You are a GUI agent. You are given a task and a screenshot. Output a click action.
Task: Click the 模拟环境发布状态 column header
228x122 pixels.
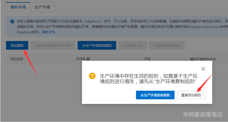pos(203,59)
